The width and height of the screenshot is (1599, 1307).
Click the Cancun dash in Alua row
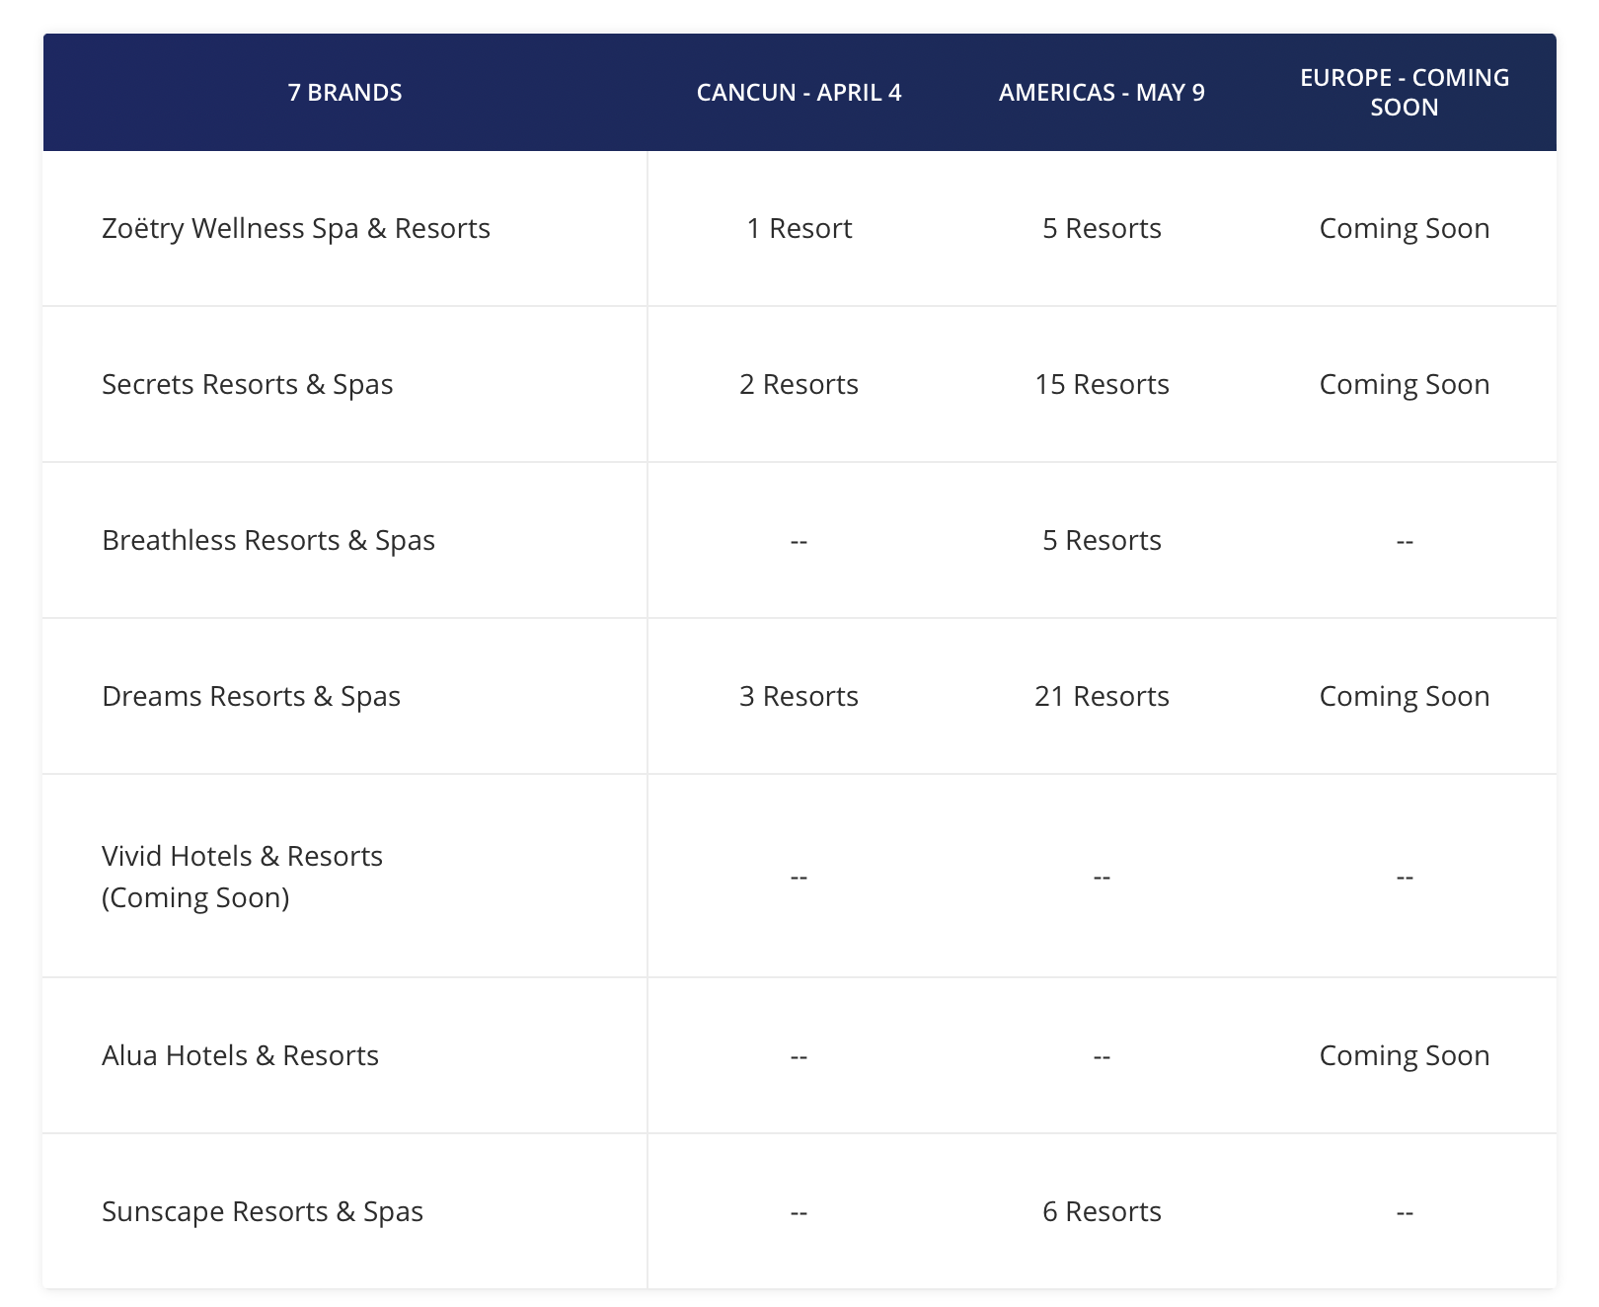pyautogui.click(x=799, y=1056)
